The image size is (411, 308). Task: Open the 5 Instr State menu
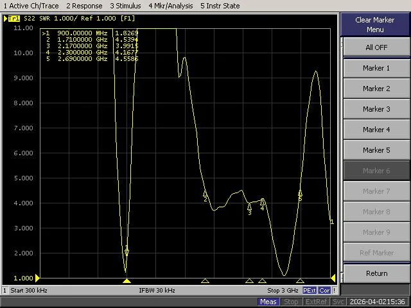point(220,6)
